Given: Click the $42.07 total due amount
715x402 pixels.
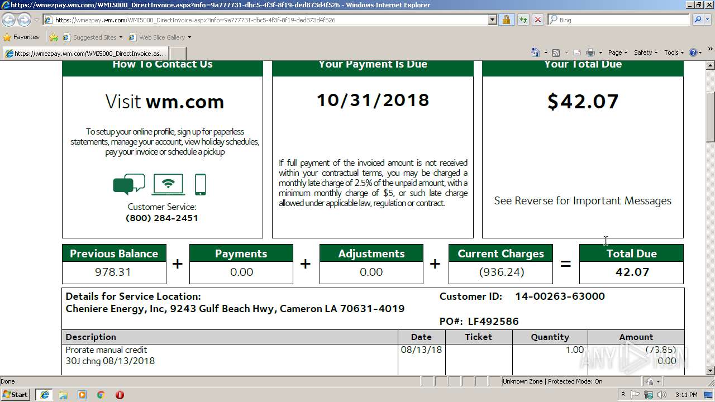Looking at the screenshot, I should (583, 102).
